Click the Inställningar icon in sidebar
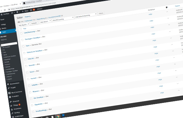 [x=13, y=117]
